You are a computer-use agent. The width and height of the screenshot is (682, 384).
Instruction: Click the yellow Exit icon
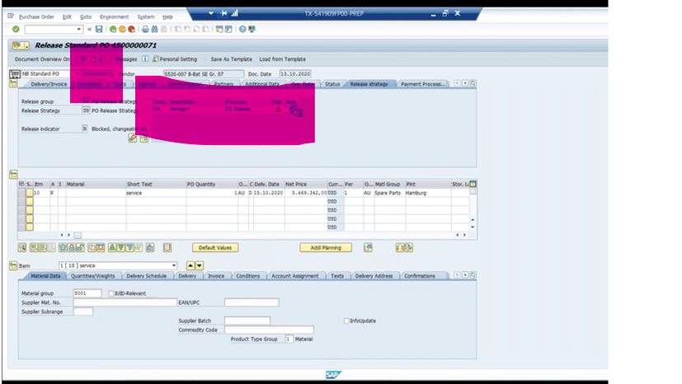click(x=122, y=29)
